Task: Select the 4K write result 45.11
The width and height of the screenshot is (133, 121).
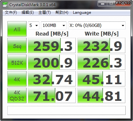Action: pyautogui.click(x=101, y=79)
